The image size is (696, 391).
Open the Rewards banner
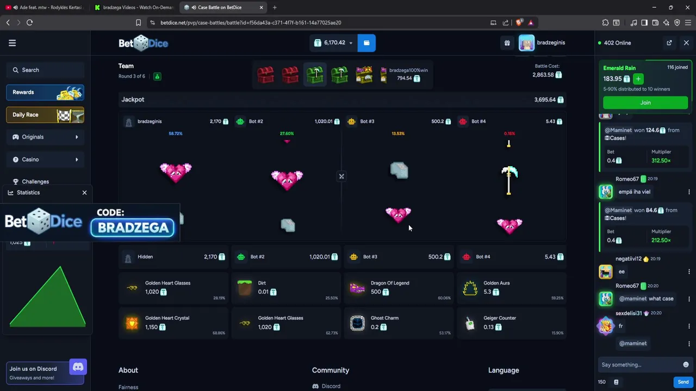(x=45, y=92)
